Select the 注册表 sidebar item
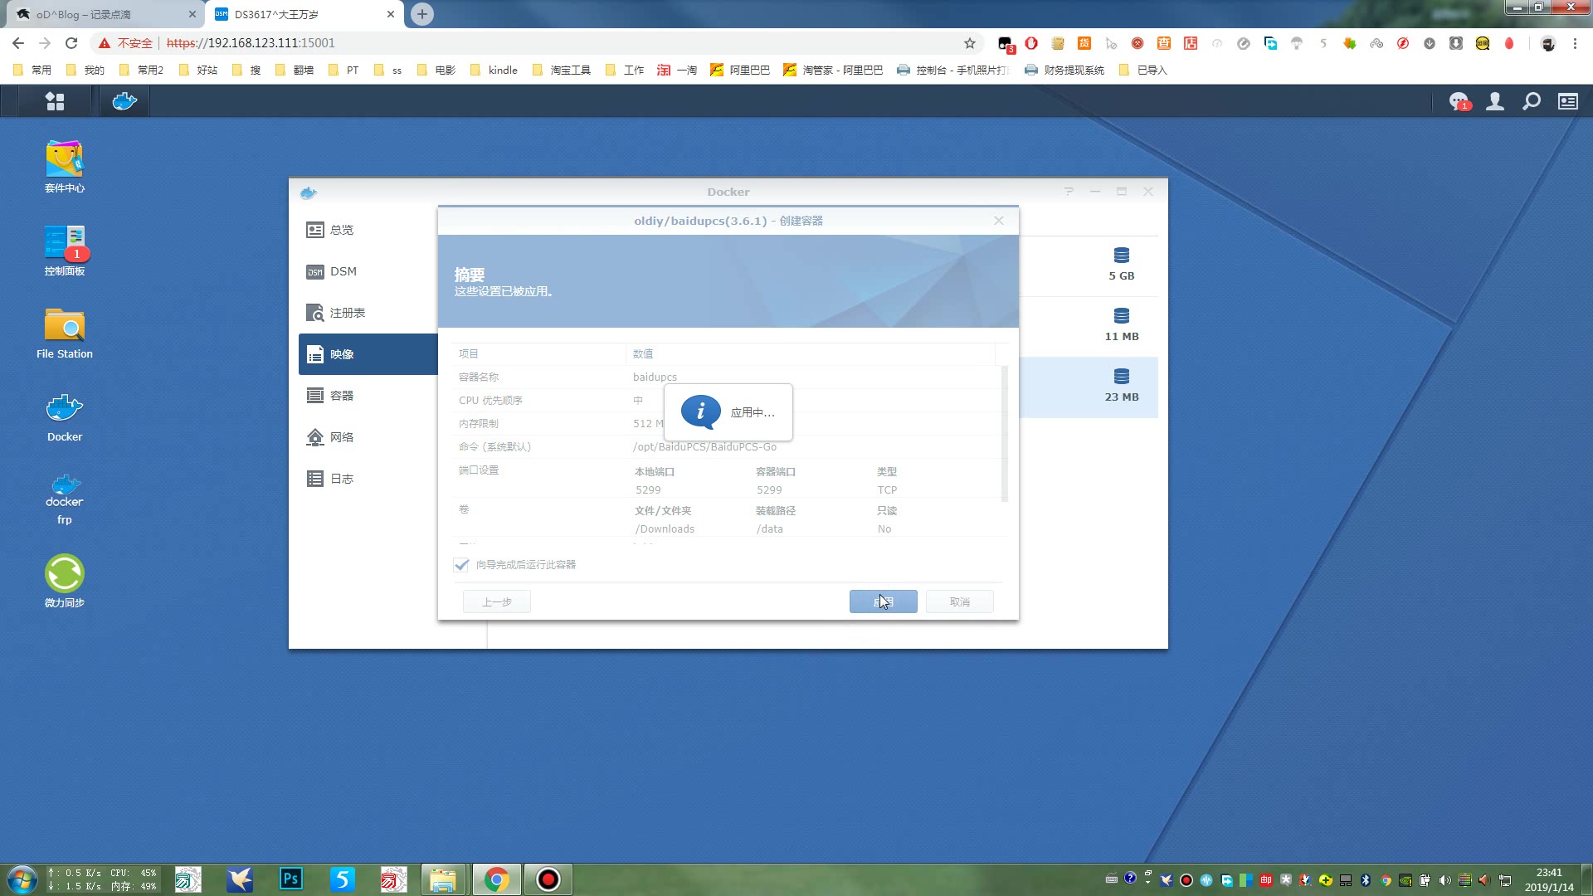 click(x=347, y=313)
